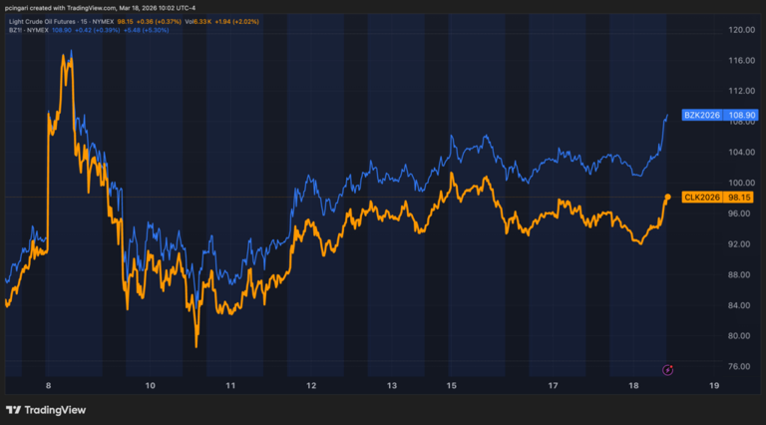Click the +1.94 (+2.02%) change value
Screen dimensions: 766x425
pos(237,22)
